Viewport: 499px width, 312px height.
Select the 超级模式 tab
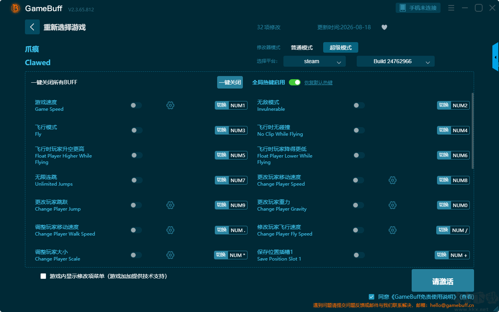click(341, 48)
